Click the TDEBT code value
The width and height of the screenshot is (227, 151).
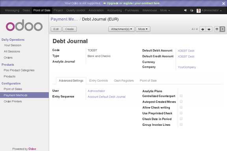(92, 50)
